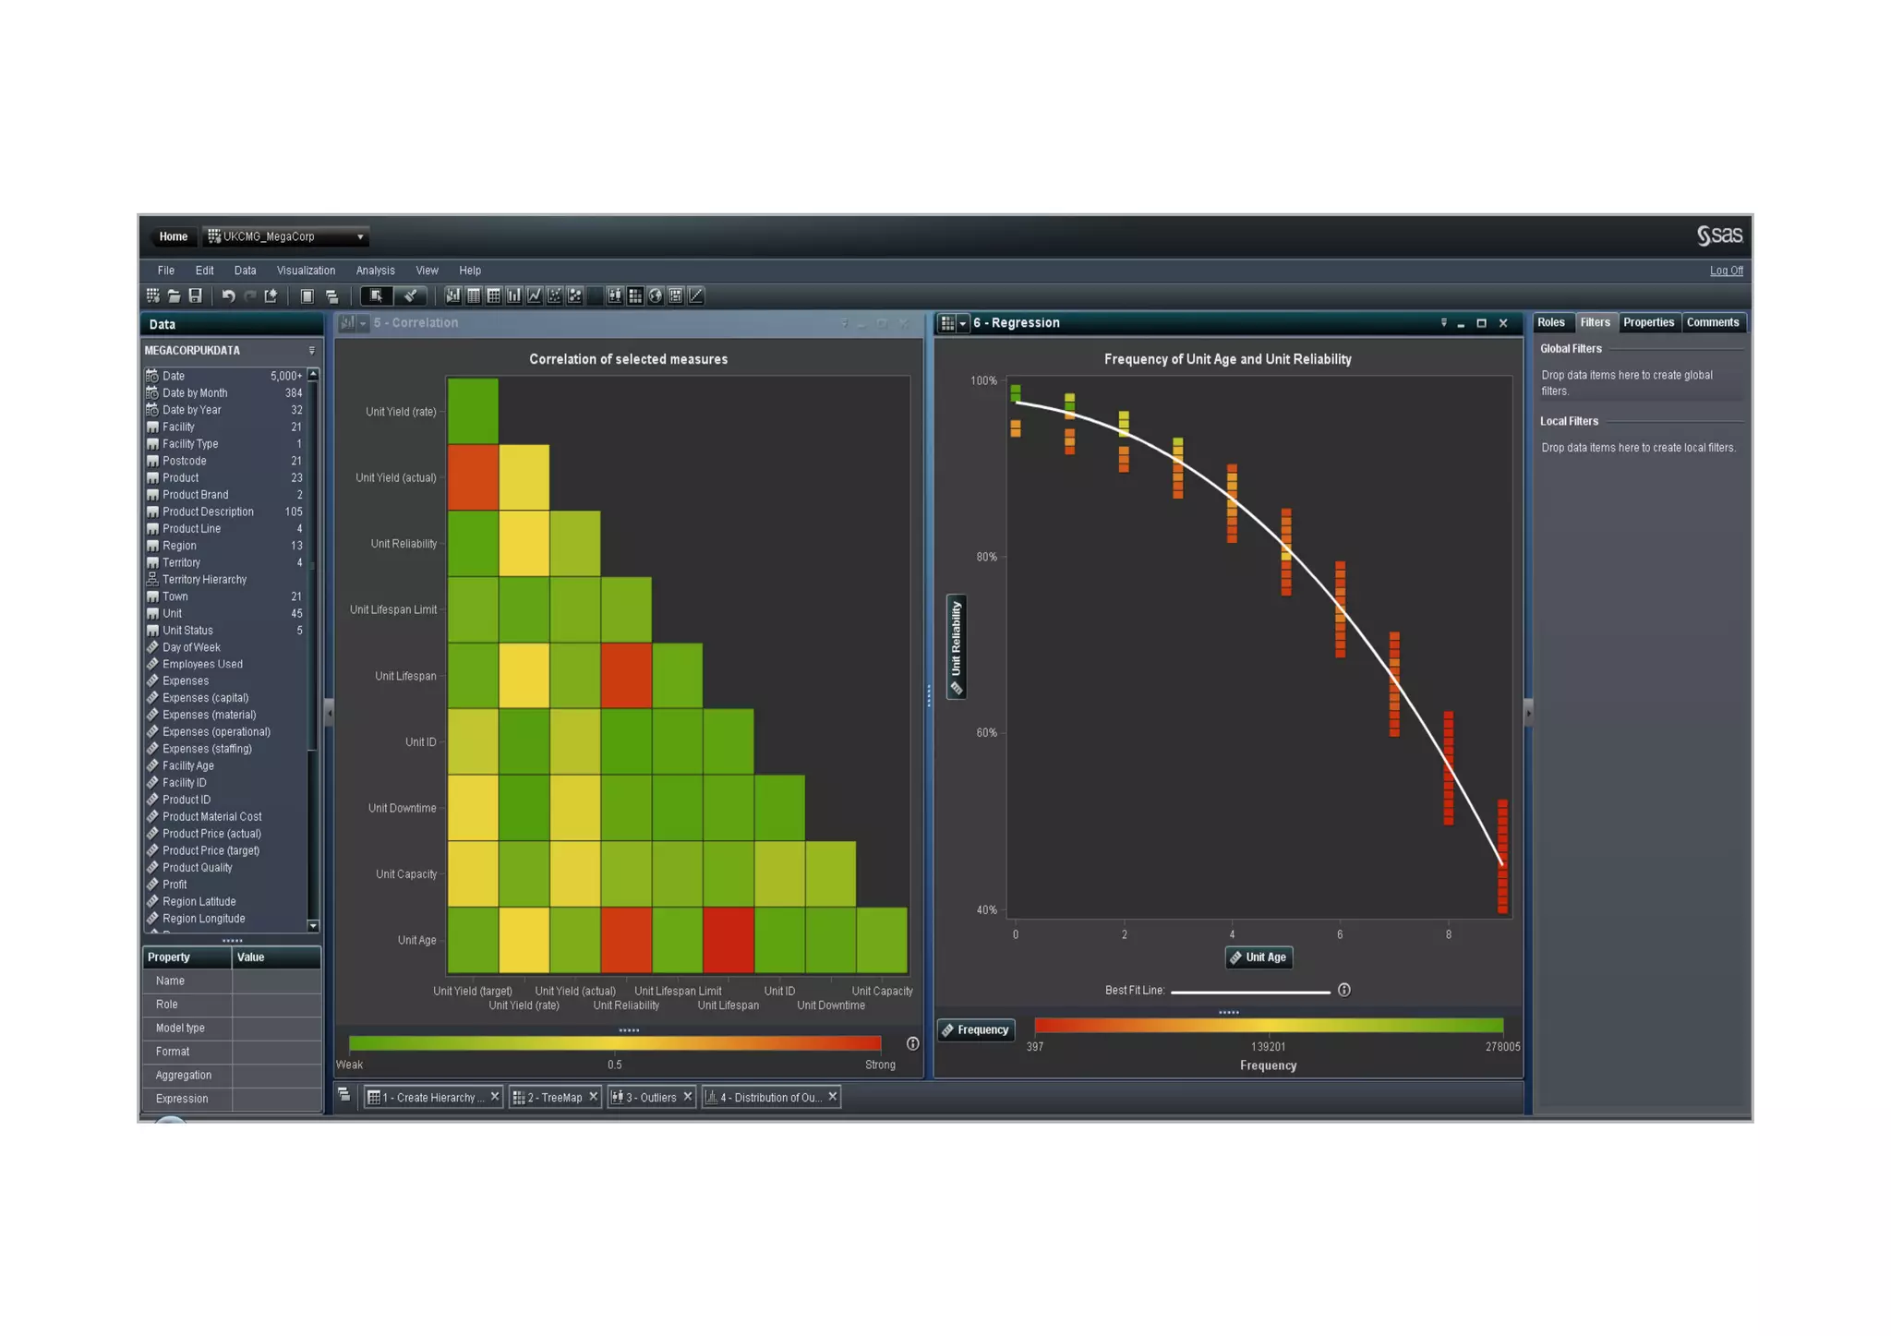Select Unit Status in data list
1891x1336 pixels.
pyautogui.click(x=187, y=631)
